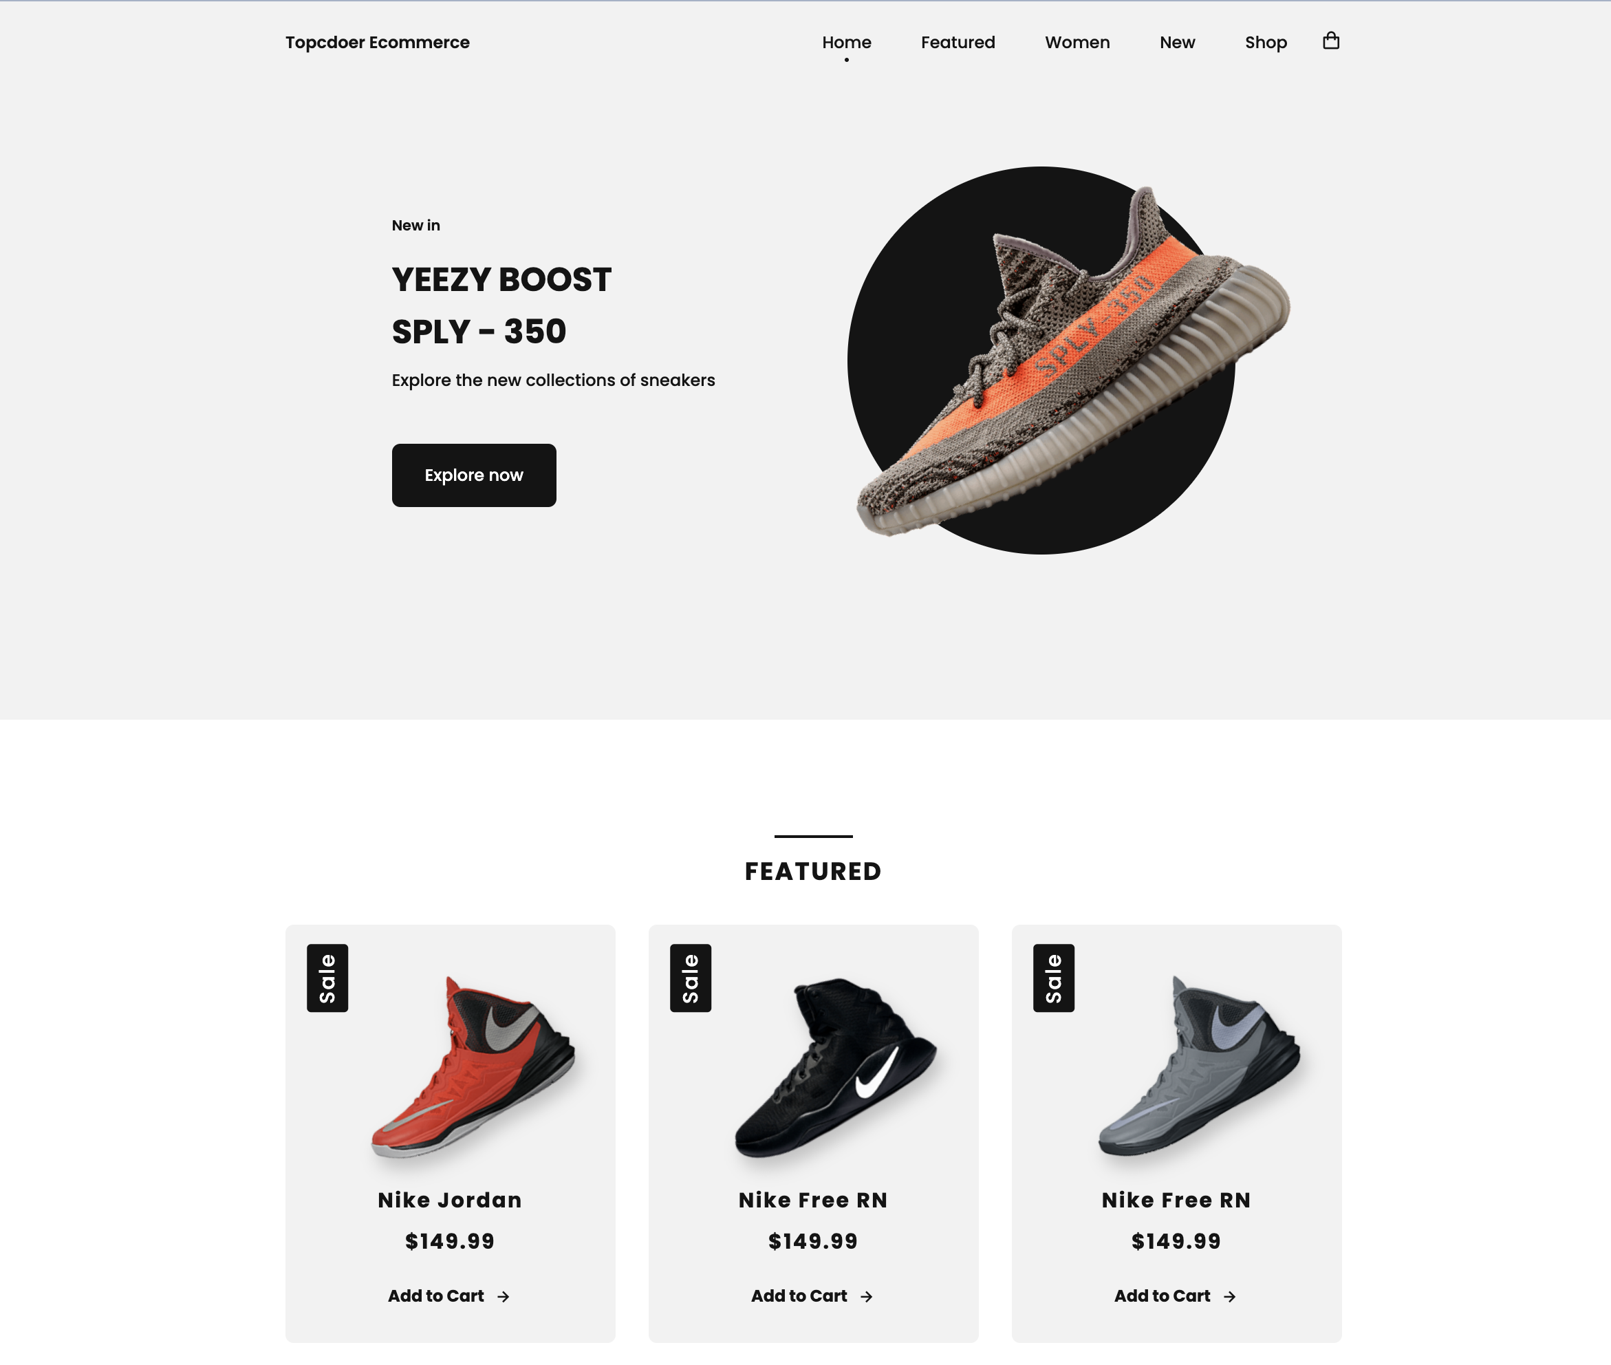The image size is (1611, 1365).
Task: Open the Featured nav link
Action: click(x=958, y=43)
